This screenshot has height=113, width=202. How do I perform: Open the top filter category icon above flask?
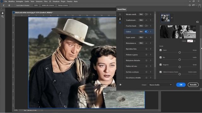pyautogui.click(x=120, y=14)
